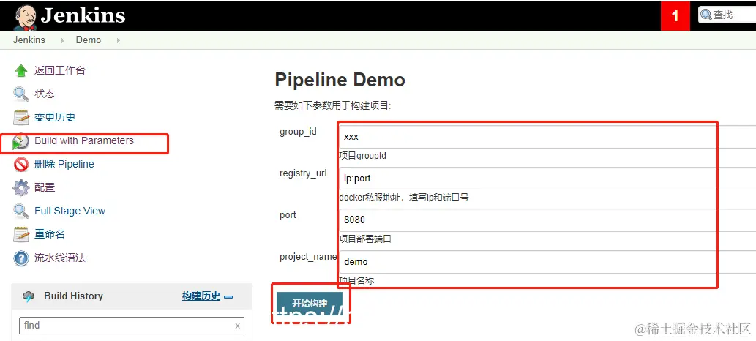Open the 状态 link
Screen dimensions: 756x341
[x=45, y=94]
